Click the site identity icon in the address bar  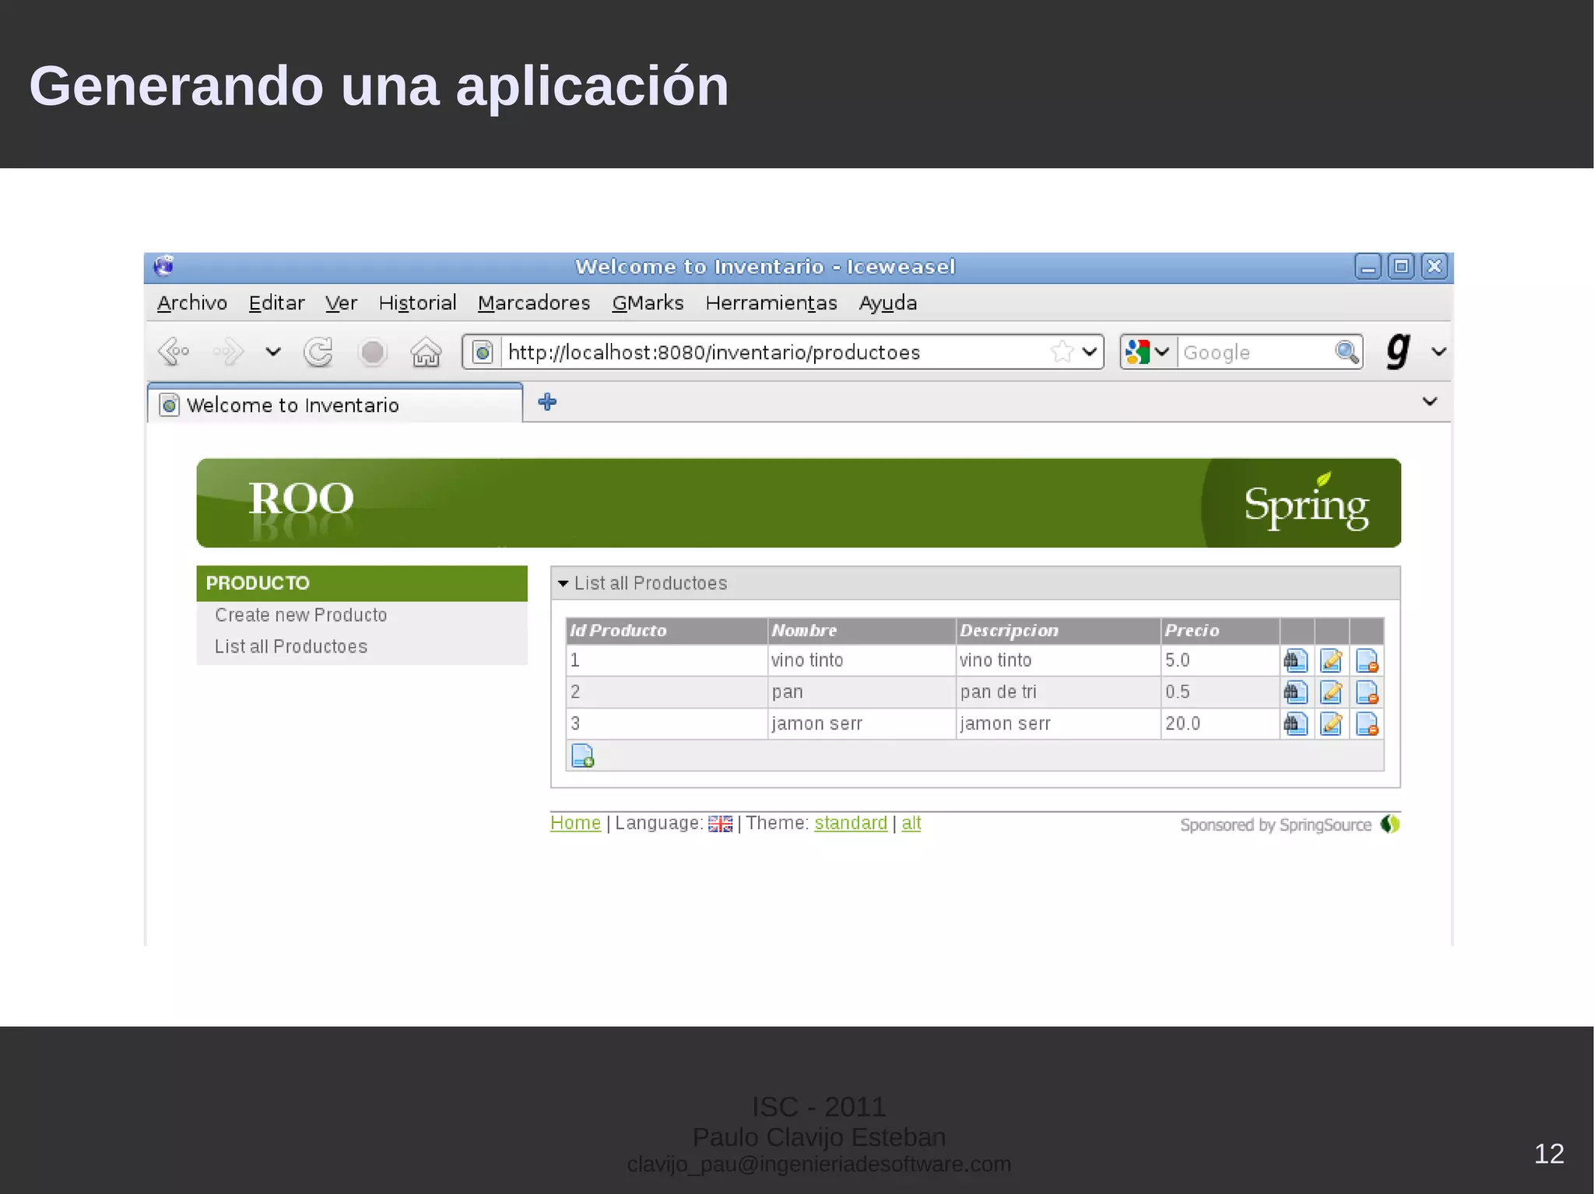(x=483, y=352)
